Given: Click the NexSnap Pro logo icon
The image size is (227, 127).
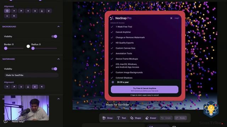Looking at the screenshot, I should coord(112,18).
